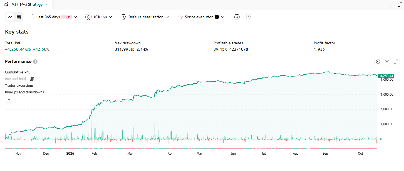Click the Performance heading
The height and width of the screenshot is (171, 404).
coord(18,62)
